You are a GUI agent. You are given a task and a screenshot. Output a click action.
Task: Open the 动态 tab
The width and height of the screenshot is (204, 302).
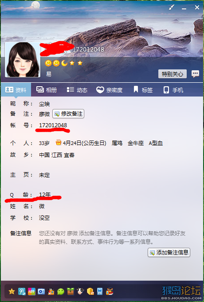(x=77, y=90)
